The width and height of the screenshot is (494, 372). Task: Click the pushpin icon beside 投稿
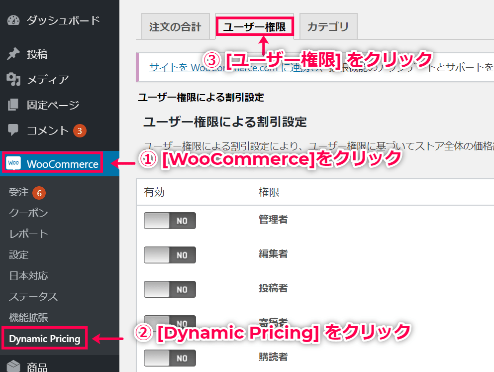point(13,54)
